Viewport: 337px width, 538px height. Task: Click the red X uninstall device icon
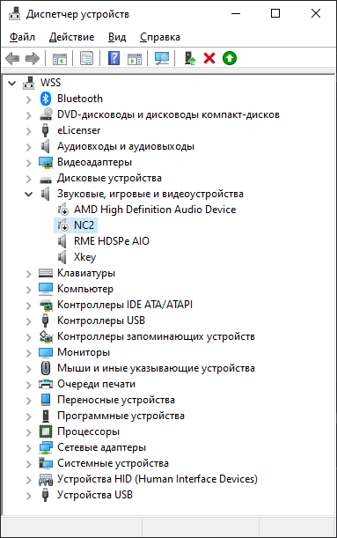209,58
